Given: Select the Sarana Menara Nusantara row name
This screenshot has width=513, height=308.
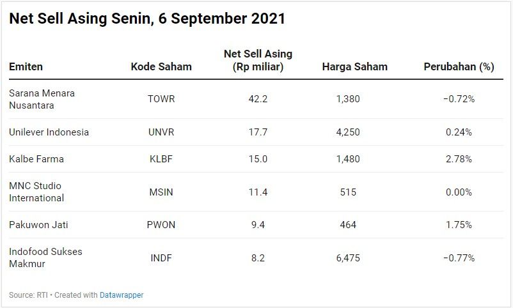Looking at the screenshot, I should click(42, 99).
